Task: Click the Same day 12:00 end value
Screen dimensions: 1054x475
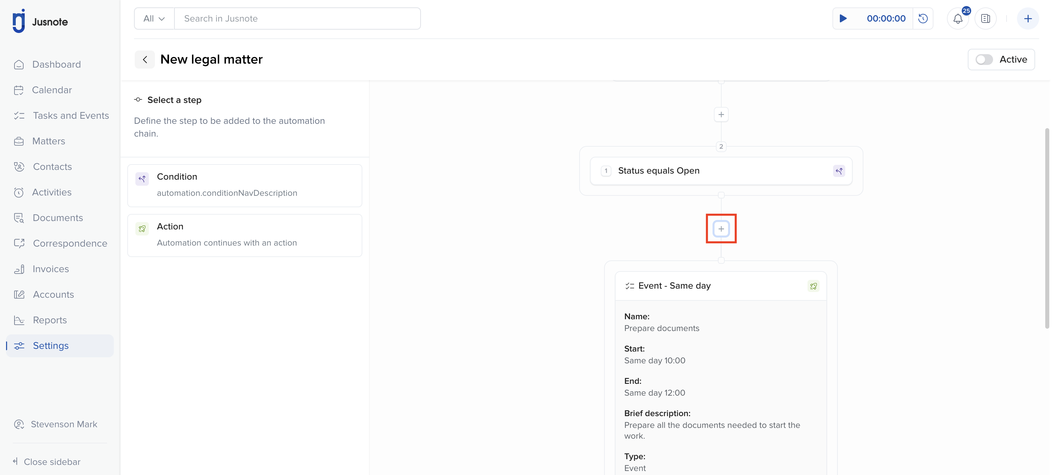Action: 655,393
